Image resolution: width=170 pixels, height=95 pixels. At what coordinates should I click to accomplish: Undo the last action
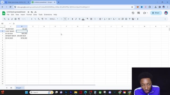click(x=8, y=19)
